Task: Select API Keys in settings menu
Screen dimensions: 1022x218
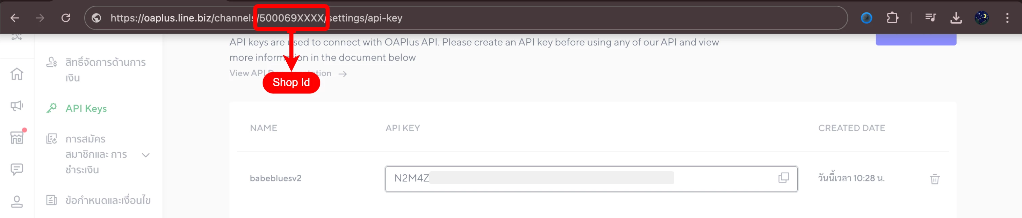Action: point(86,109)
